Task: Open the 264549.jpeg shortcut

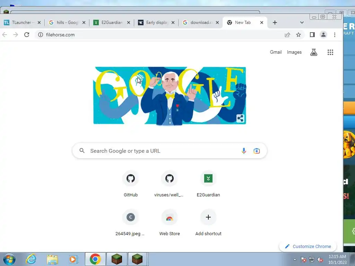Action: 130,223
